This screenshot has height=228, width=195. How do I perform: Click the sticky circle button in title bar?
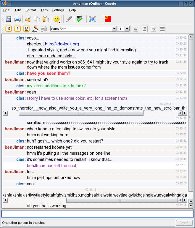pos(9,3)
